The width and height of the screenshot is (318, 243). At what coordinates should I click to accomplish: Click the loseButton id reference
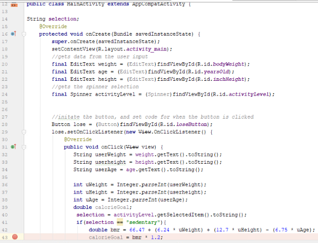pyautogui.click(x=191, y=124)
